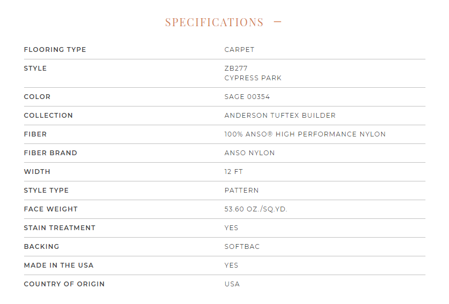The height and width of the screenshot is (304, 449).
Task: Select the 100% Anso High Performance Nylon text
Action: point(305,134)
